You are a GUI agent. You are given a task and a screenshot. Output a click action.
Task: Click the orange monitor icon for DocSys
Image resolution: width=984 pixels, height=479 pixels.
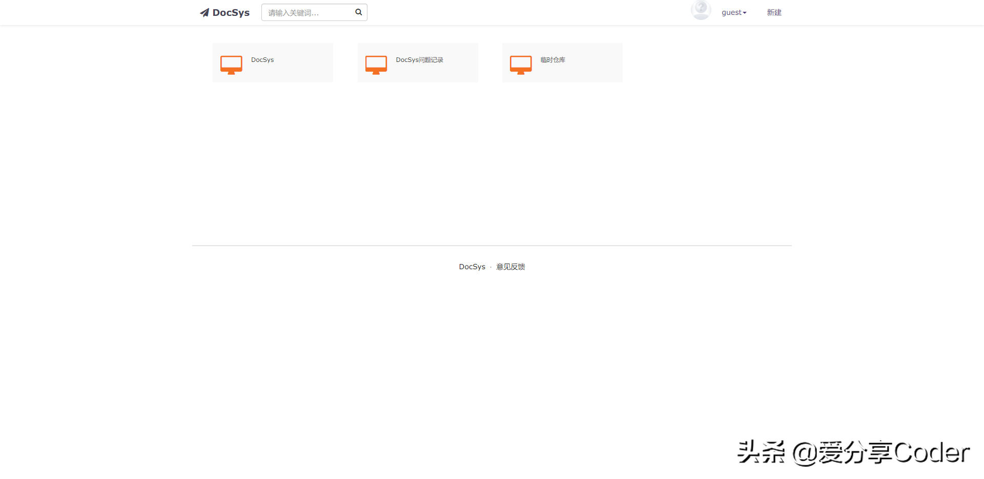pyautogui.click(x=231, y=65)
